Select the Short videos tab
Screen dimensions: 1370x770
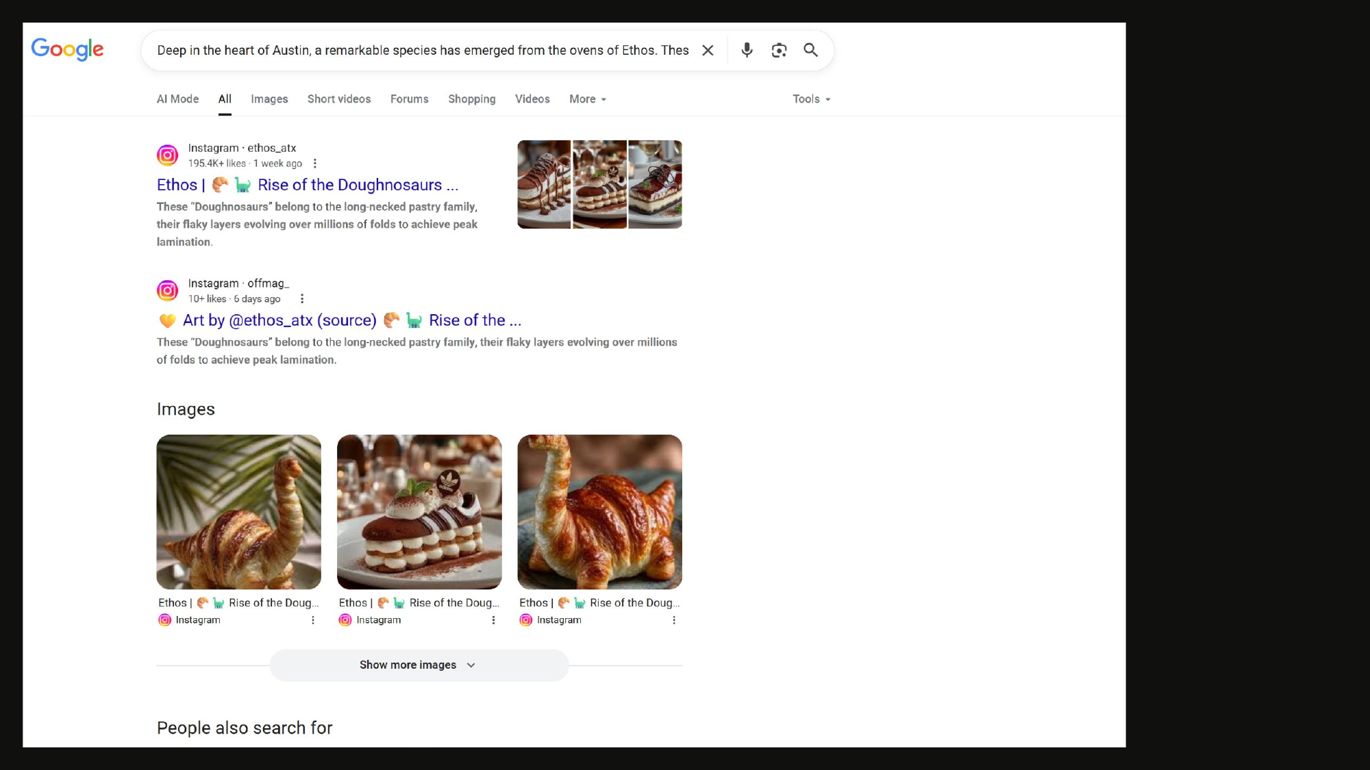pyautogui.click(x=339, y=99)
